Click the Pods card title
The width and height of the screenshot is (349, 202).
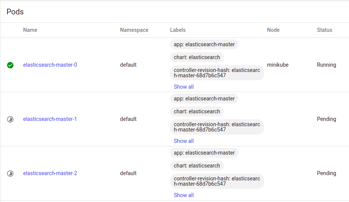point(15,12)
